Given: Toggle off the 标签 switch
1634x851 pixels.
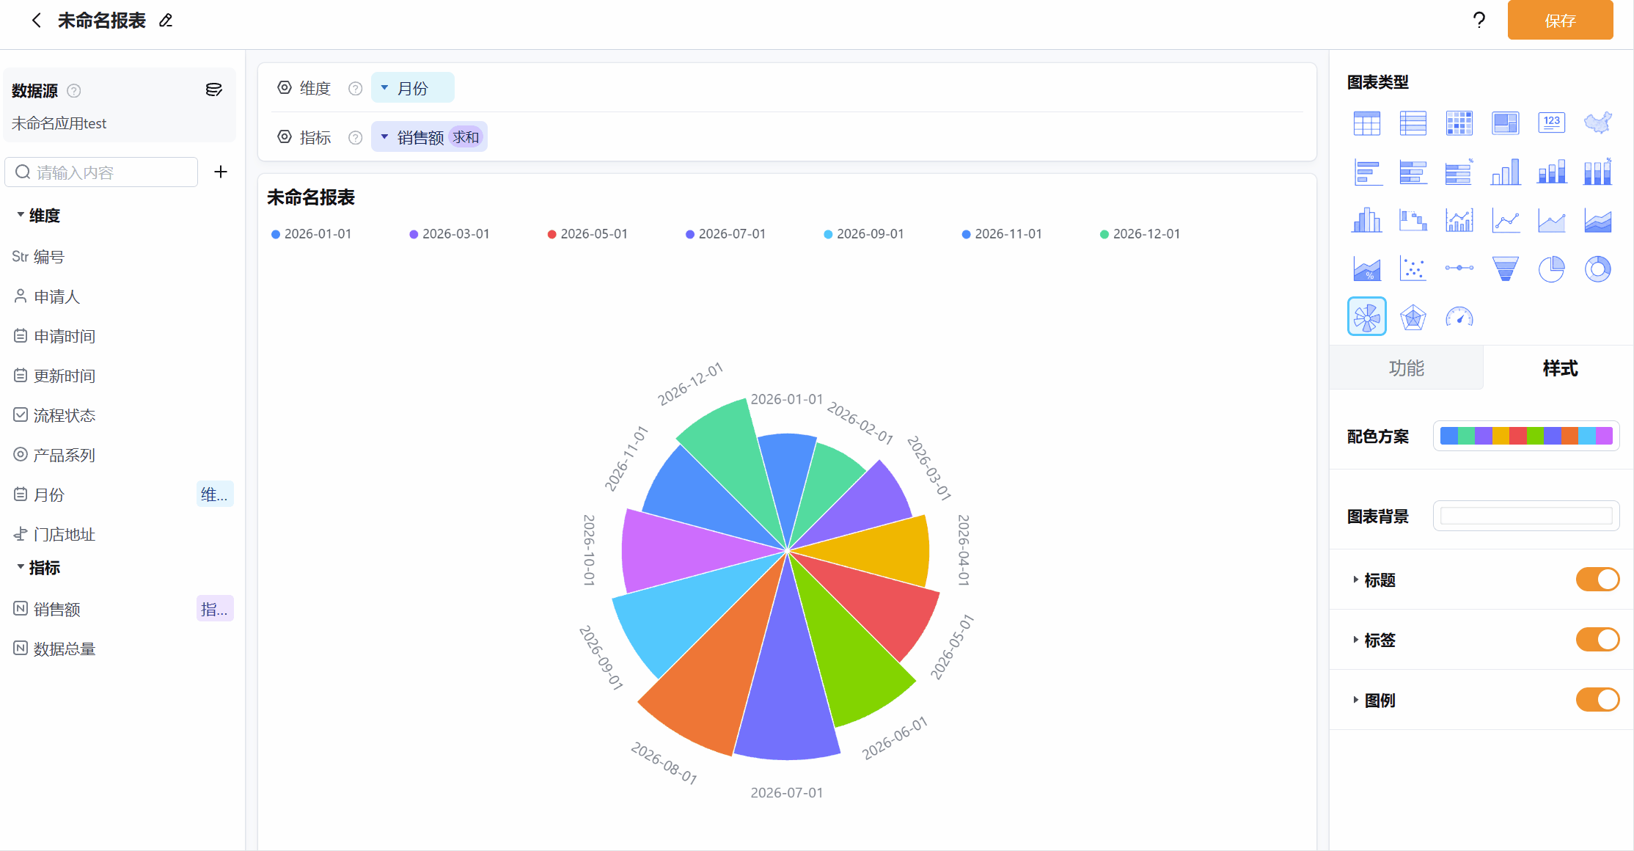Looking at the screenshot, I should [1597, 640].
